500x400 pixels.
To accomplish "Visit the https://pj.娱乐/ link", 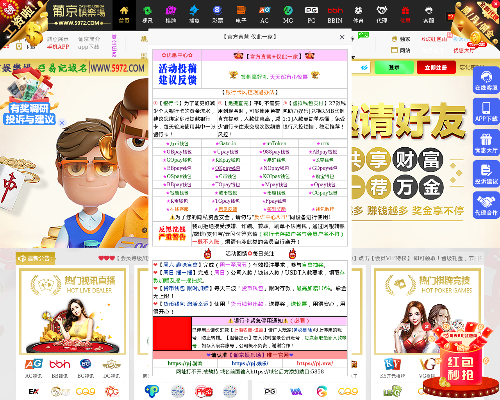I will pos(250,363).
